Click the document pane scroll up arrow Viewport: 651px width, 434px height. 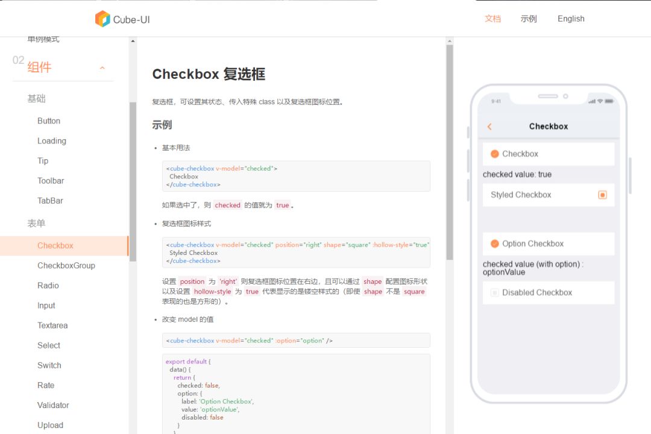(449, 41)
